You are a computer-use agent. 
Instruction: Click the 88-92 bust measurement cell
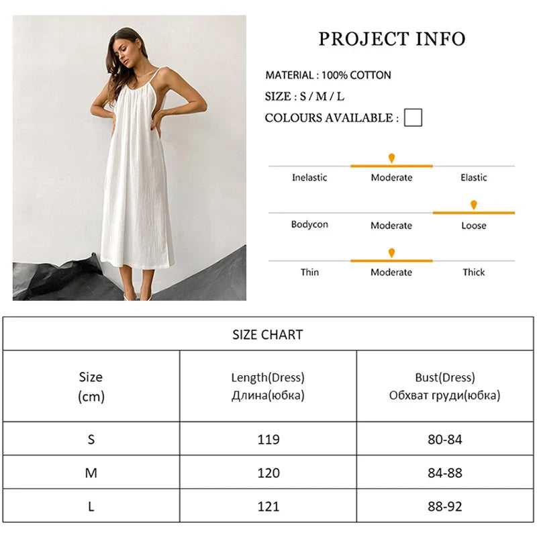pyautogui.click(x=444, y=507)
